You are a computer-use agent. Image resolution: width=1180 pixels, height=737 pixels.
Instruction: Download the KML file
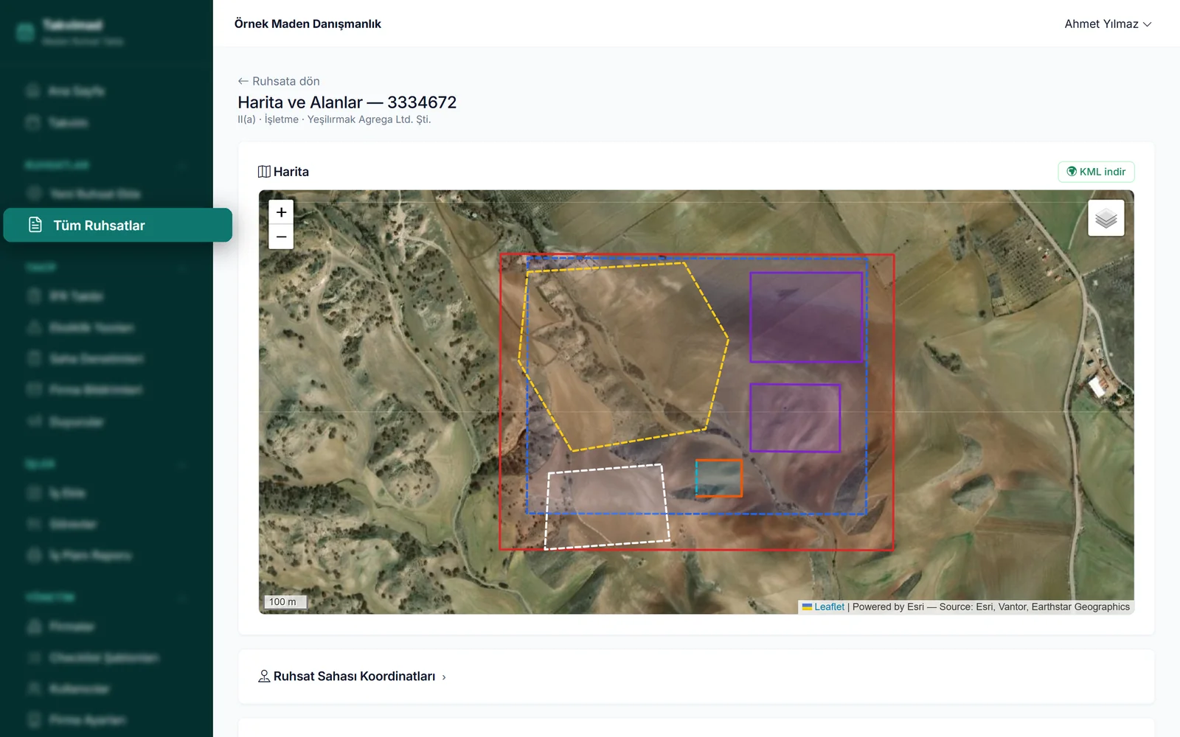(x=1096, y=172)
